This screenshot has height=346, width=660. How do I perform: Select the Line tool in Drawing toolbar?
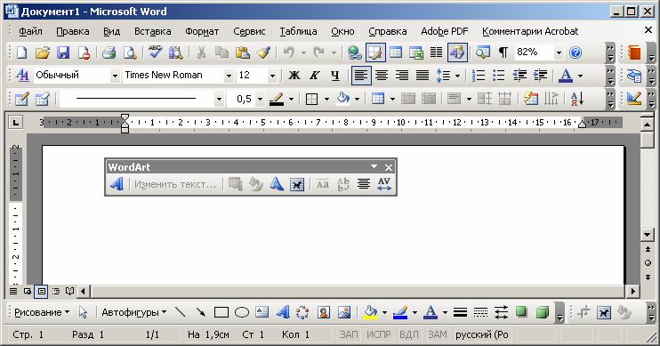click(x=181, y=312)
